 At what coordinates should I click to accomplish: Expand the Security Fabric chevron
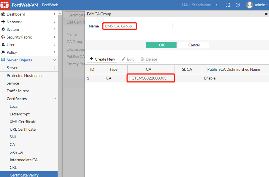point(55,37)
